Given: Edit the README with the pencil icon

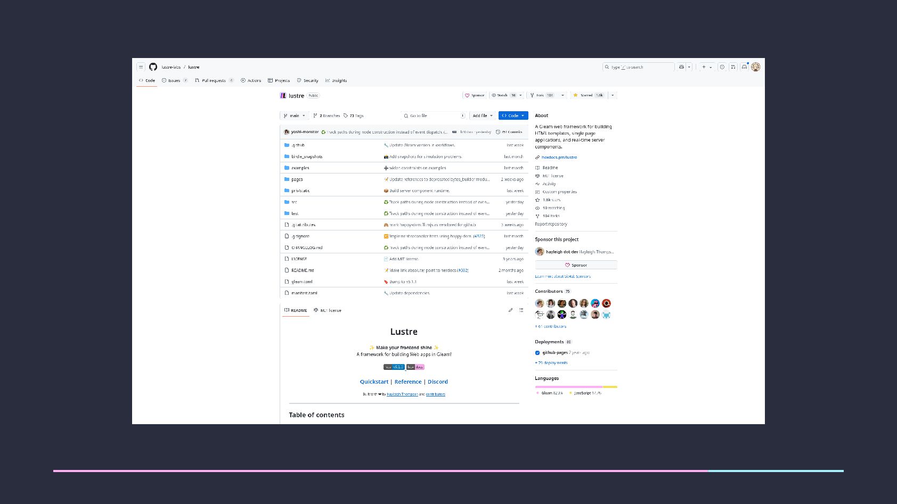Looking at the screenshot, I should pos(510,310).
